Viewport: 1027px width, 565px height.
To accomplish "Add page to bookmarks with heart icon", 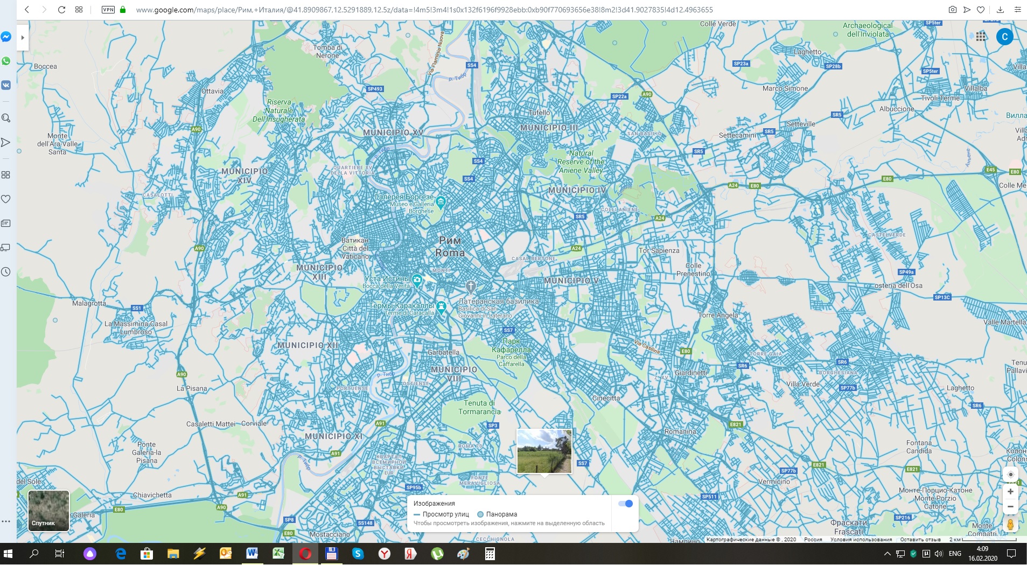I will click(981, 10).
